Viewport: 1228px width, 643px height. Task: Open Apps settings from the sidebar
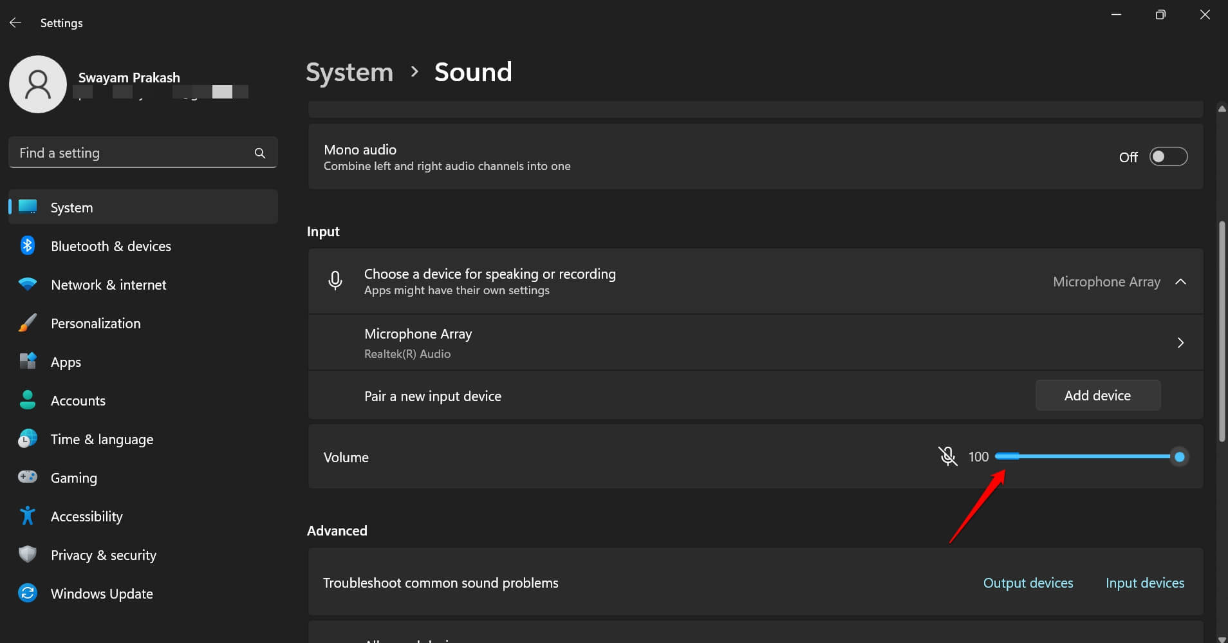pyautogui.click(x=66, y=362)
